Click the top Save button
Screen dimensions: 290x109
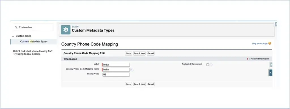pyautogui.click(x=128, y=53)
